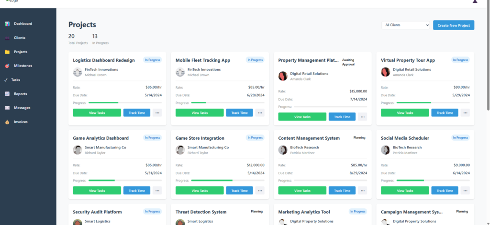The width and height of the screenshot is (490, 225).
Task: Click the Dashboard icon in sidebar
Action: pos(7,23)
